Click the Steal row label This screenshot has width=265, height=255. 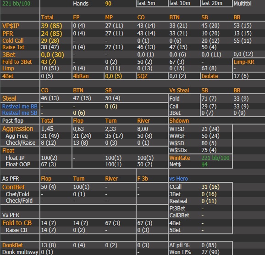(x=9, y=98)
